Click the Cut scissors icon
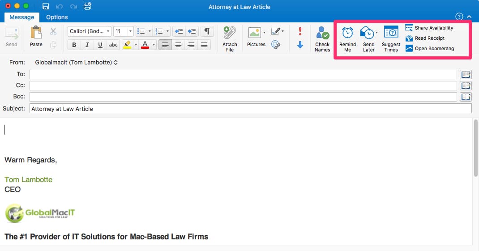Viewport: 479px width, 251px height. [x=53, y=31]
